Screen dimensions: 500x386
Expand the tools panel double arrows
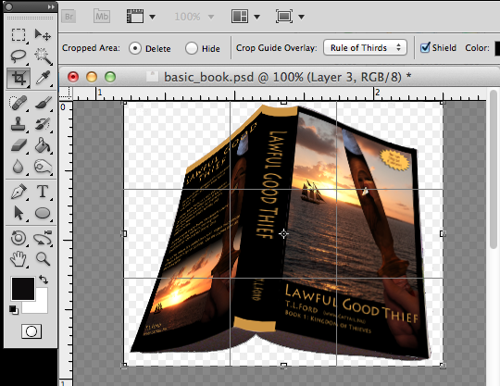coord(51,6)
